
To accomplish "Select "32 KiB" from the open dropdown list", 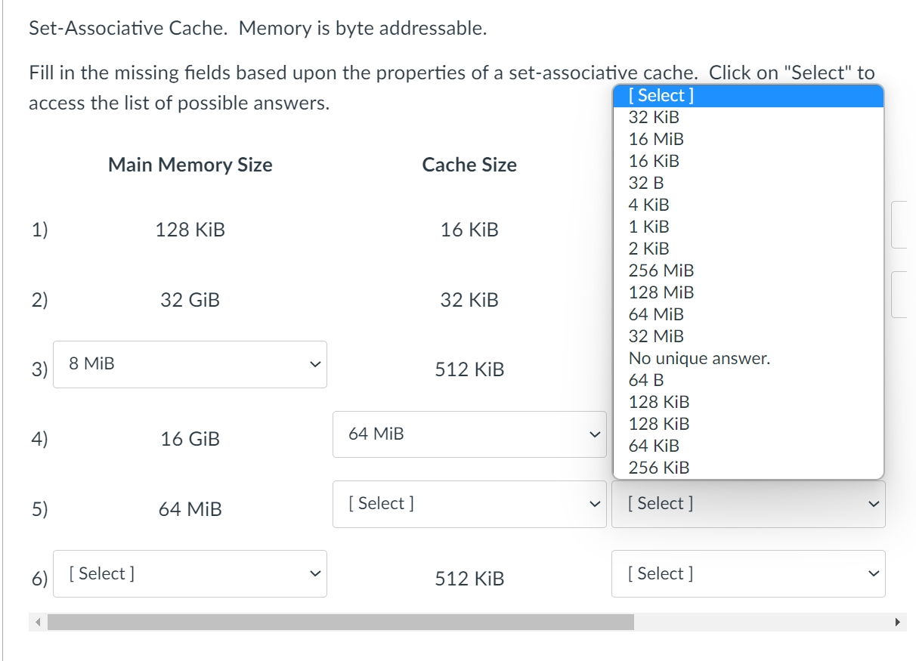I will [x=653, y=117].
